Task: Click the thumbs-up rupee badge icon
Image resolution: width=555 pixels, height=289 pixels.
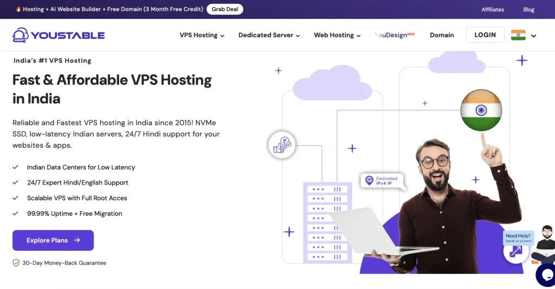Action: click(x=282, y=145)
